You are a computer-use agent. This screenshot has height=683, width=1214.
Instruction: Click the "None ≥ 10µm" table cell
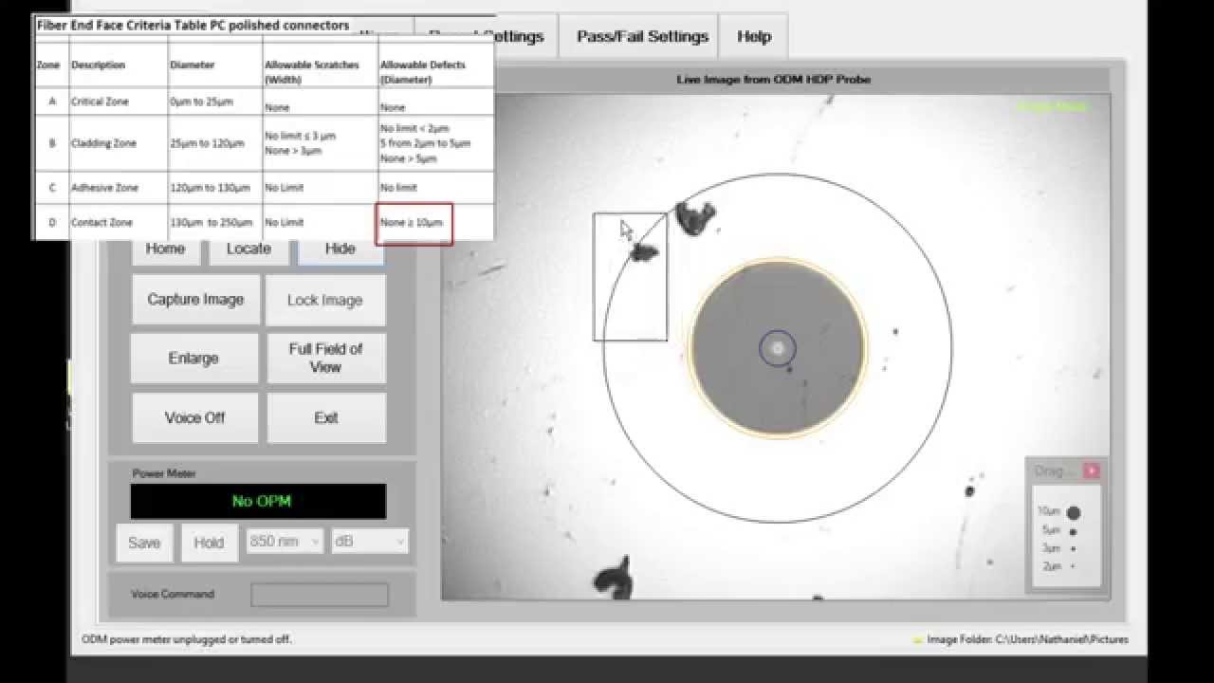tap(414, 224)
